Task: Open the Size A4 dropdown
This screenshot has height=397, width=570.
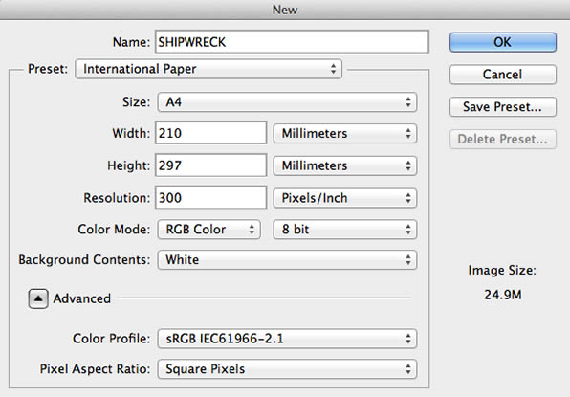Action: tap(287, 102)
